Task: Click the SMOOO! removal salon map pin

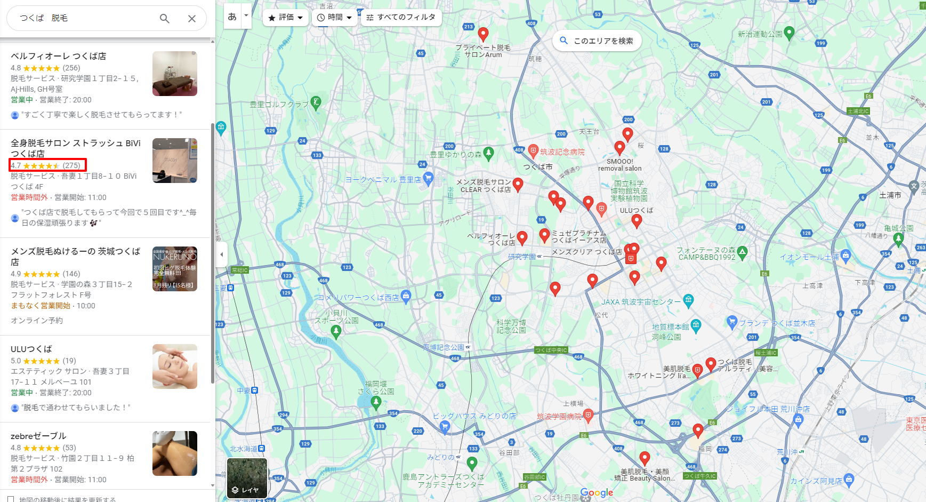Action: coord(619,148)
